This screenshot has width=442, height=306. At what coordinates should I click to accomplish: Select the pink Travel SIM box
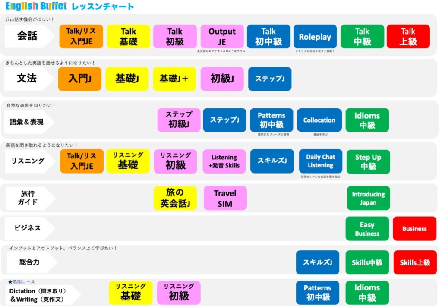point(225,198)
